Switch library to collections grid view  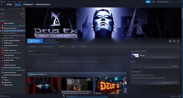coord(23,9)
